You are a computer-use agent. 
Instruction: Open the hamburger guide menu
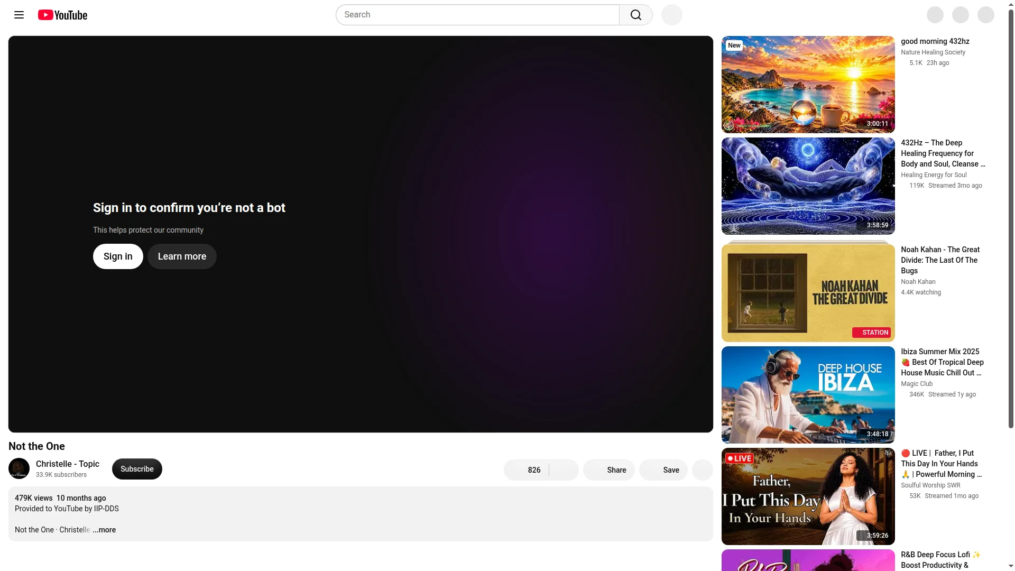click(x=19, y=15)
